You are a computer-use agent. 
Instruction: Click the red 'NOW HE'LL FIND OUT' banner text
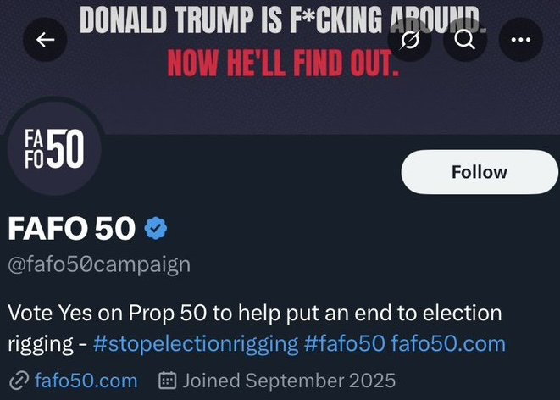coord(282,62)
